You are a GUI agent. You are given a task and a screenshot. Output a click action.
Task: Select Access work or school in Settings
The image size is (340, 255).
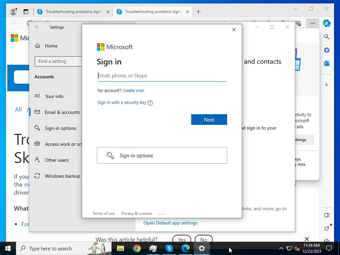click(x=58, y=144)
